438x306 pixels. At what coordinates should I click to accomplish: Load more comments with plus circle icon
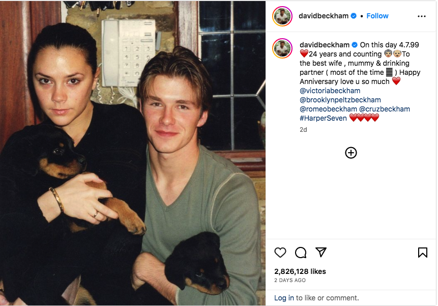(351, 153)
